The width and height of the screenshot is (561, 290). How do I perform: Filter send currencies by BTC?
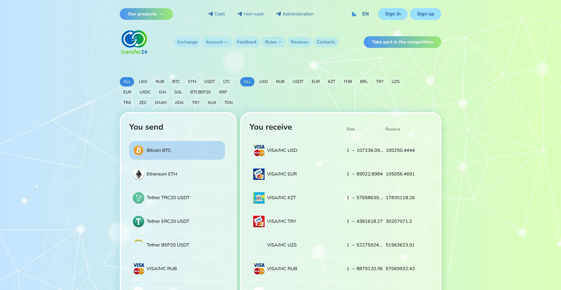point(176,81)
